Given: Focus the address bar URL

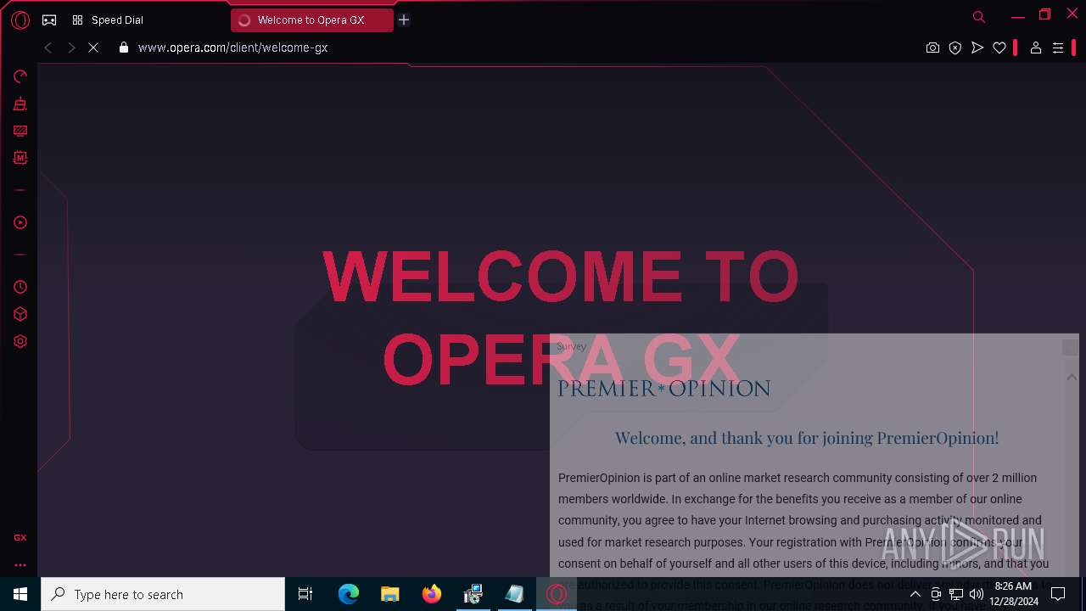Looking at the screenshot, I should coord(232,48).
